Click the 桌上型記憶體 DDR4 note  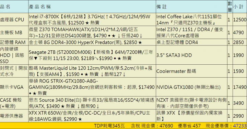(177, 42)
